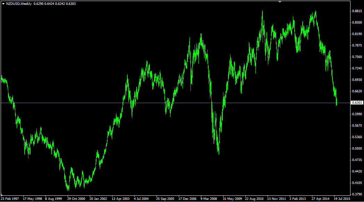Screen dimensions: 364x202
Task: Click the 0.4420 price level label
Action: tap(357, 171)
